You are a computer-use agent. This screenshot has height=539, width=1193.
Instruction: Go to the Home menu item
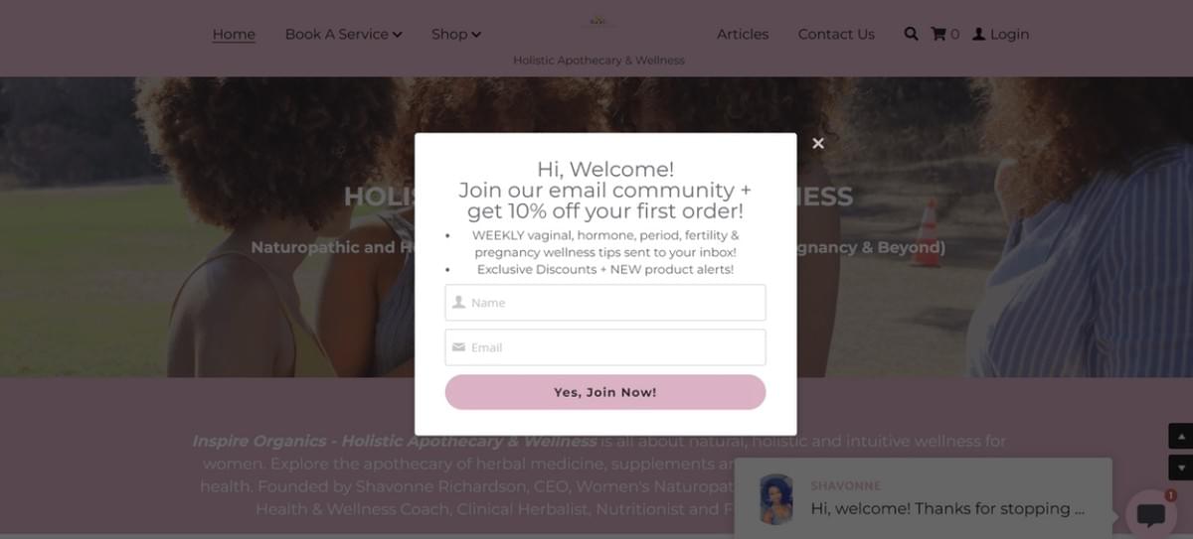(234, 34)
